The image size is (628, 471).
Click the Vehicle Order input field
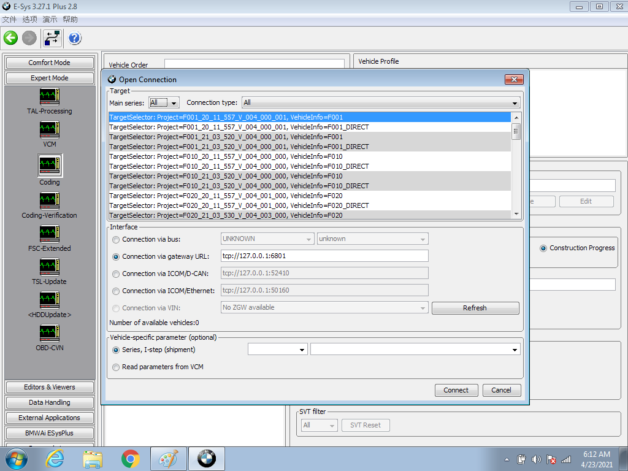click(255, 64)
